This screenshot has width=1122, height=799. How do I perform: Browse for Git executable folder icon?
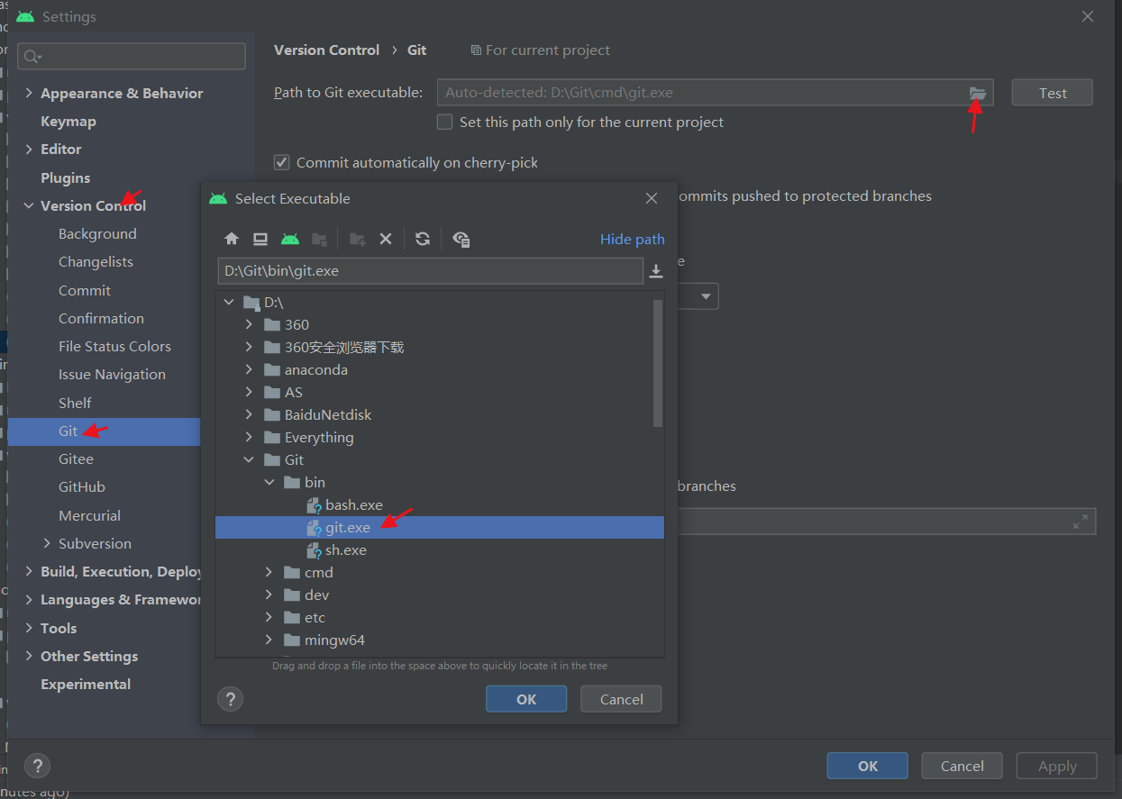[978, 93]
